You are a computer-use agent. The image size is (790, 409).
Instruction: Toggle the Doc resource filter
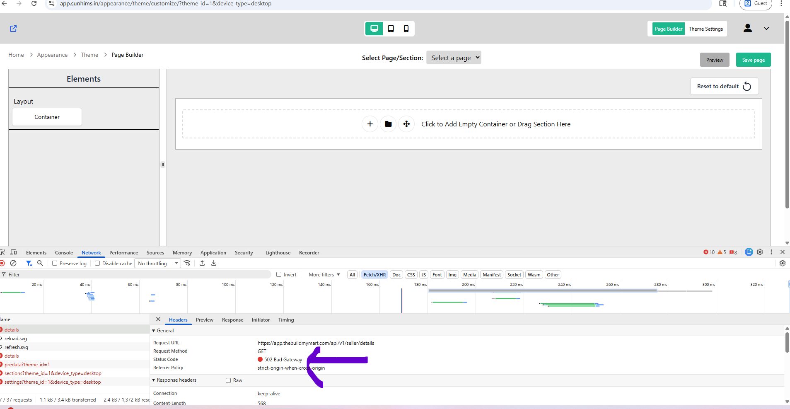click(x=396, y=275)
